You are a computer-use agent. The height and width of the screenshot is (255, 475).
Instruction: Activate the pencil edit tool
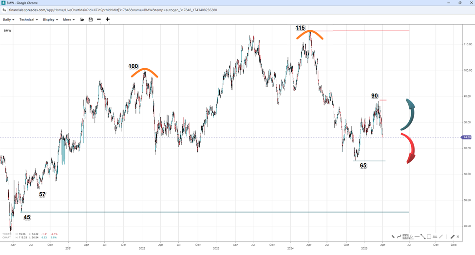[x=453, y=236]
